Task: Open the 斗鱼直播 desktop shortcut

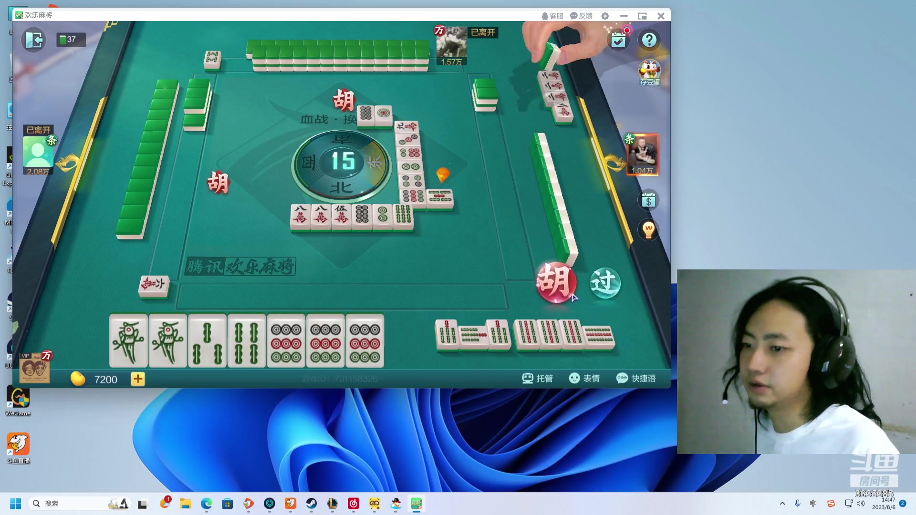Action: click(x=18, y=448)
